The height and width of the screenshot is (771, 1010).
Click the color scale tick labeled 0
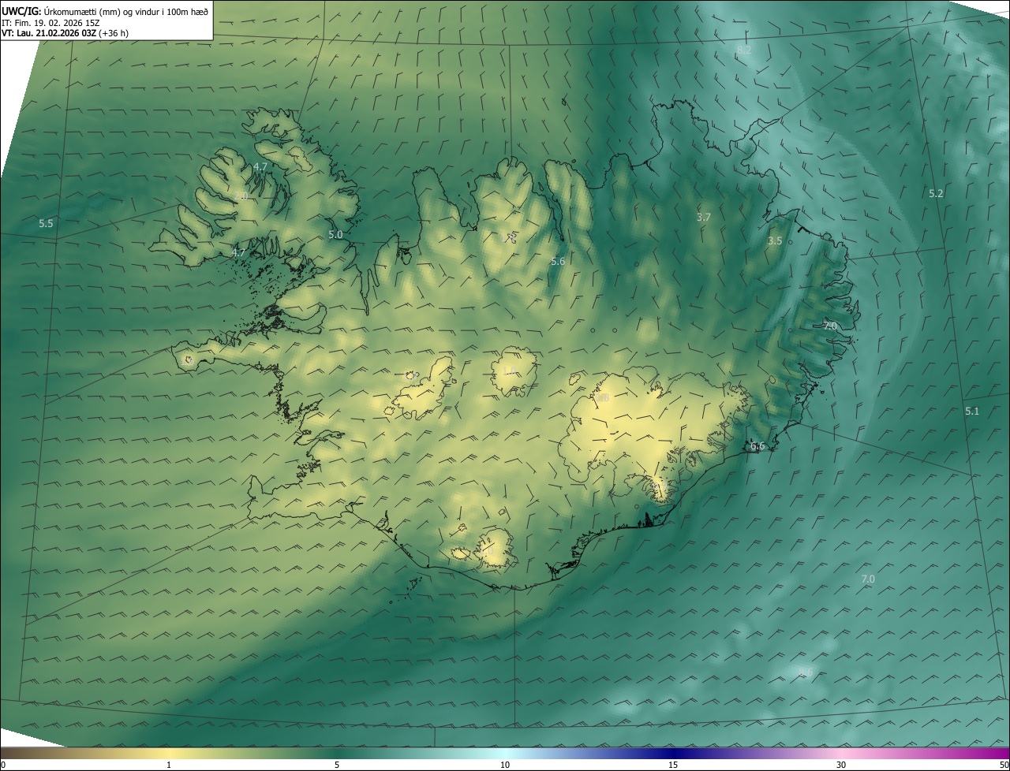point(3,765)
